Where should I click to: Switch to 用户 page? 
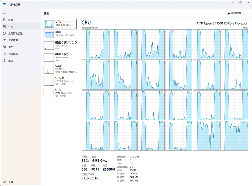pos(10,47)
